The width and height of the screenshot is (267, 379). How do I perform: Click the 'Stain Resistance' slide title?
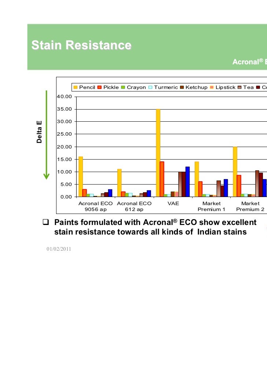[81, 45]
